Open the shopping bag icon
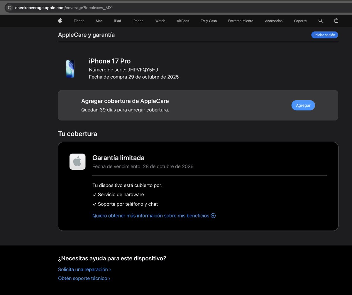The width and height of the screenshot is (352, 295). pyautogui.click(x=336, y=21)
